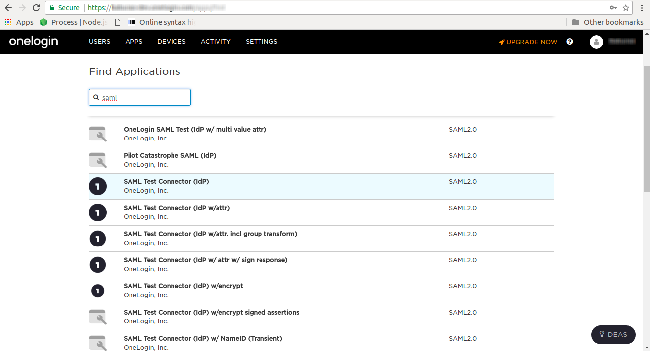Click the Secure padlock icon in the address bar
Viewport: 650px width, 351px height.
coord(52,8)
